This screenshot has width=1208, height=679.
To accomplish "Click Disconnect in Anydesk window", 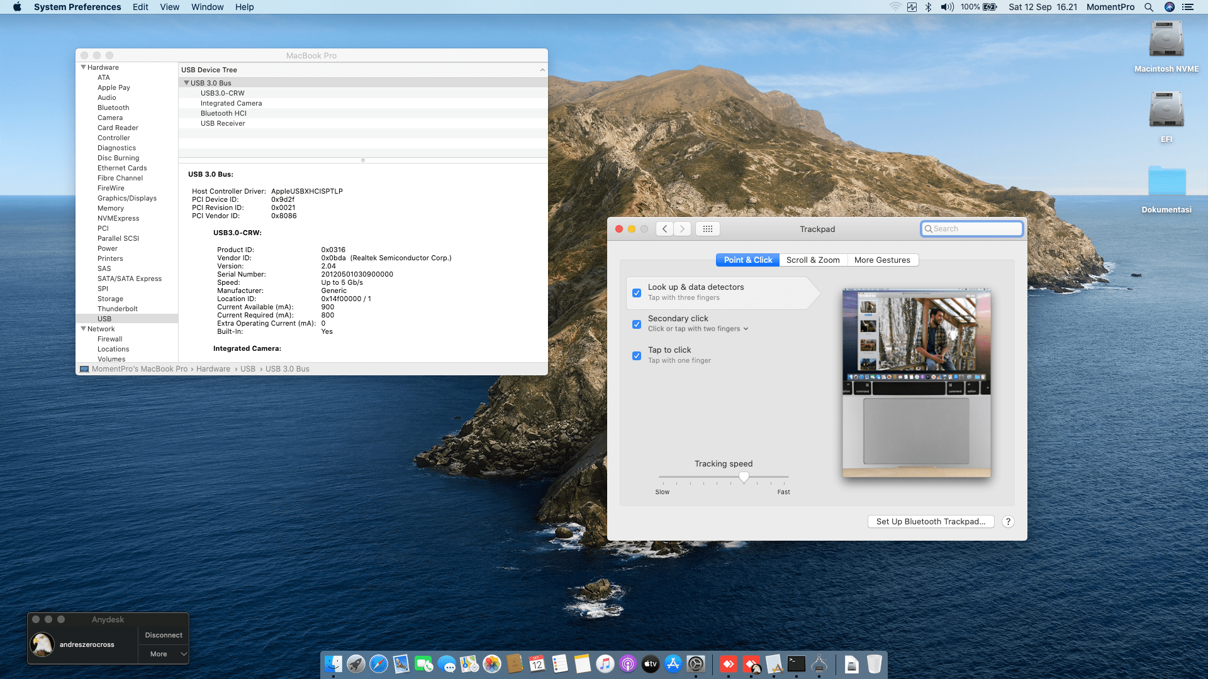I will click(x=164, y=635).
